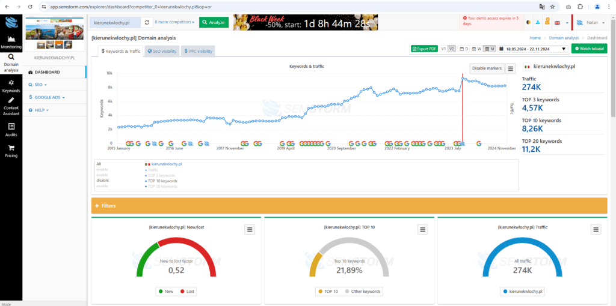Screen dimensions: 616x306
Task: Bookmark the page with the star icon
Action: pos(552,7)
